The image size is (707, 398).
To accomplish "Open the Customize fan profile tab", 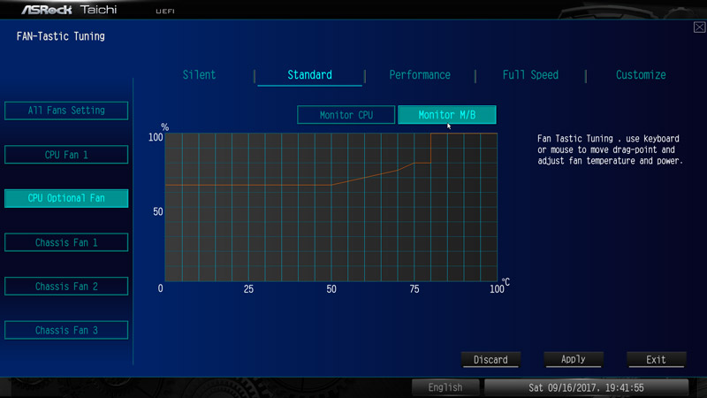I will [x=641, y=75].
